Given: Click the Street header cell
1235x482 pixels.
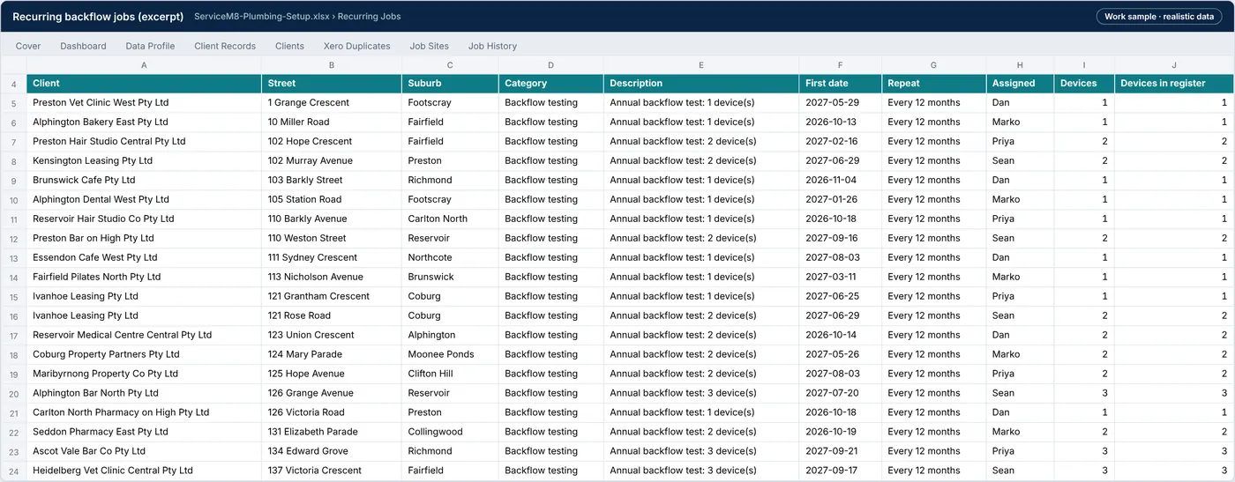Looking at the screenshot, I should [332, 84].
